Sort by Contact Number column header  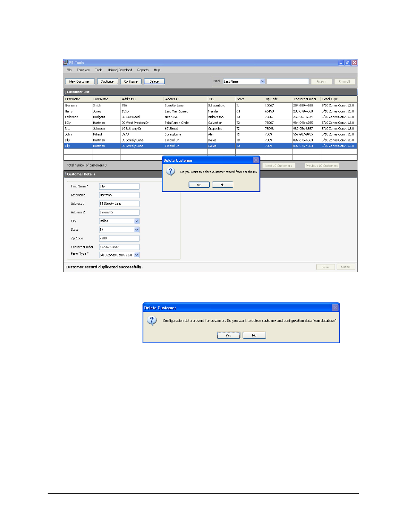[307, 99]
